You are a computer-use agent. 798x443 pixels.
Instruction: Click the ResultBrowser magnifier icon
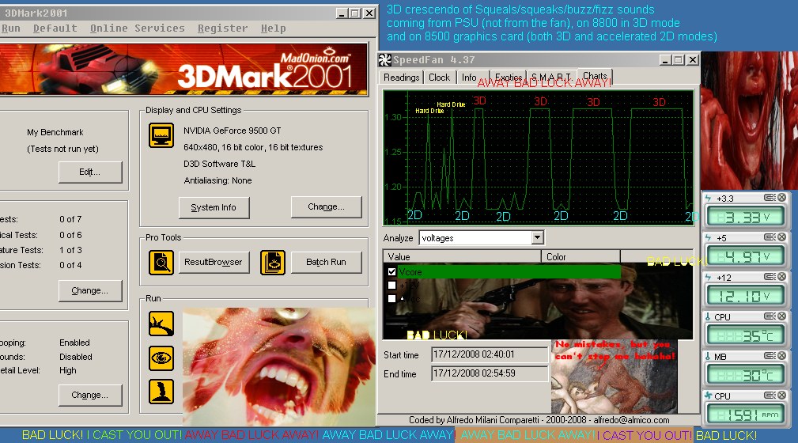click(x=161, y=262)
